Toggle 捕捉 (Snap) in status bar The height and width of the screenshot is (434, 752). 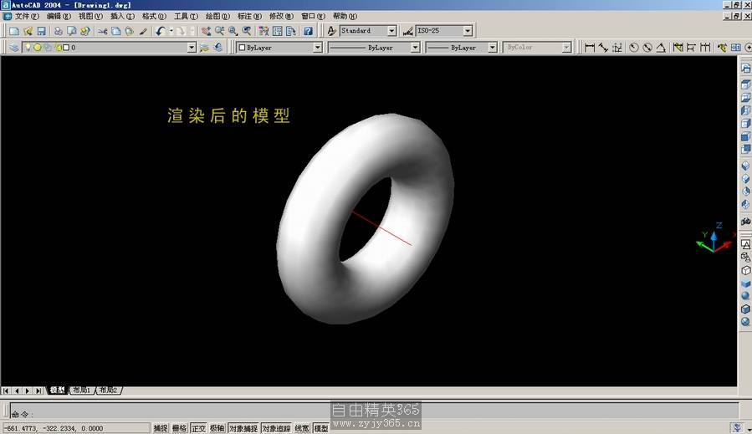tap(160, 428)
